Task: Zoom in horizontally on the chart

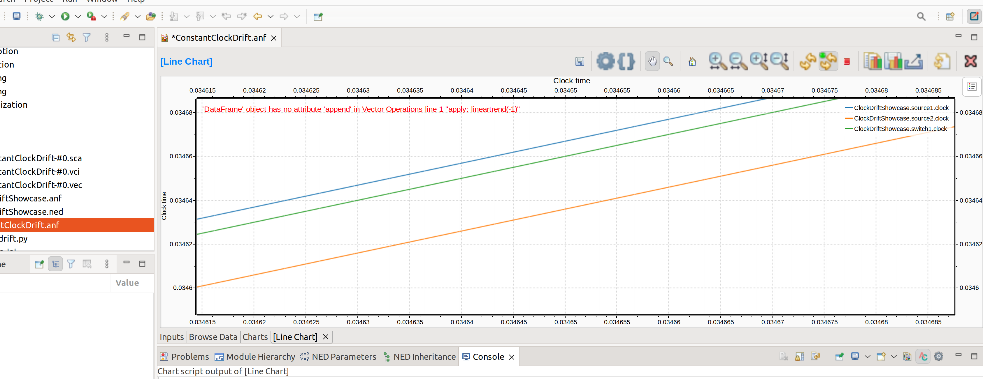Action: (717, 61)
